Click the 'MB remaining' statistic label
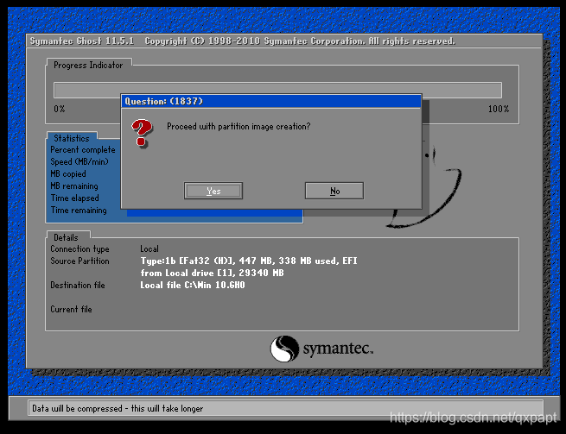566x434 pixels. point(74,186)
